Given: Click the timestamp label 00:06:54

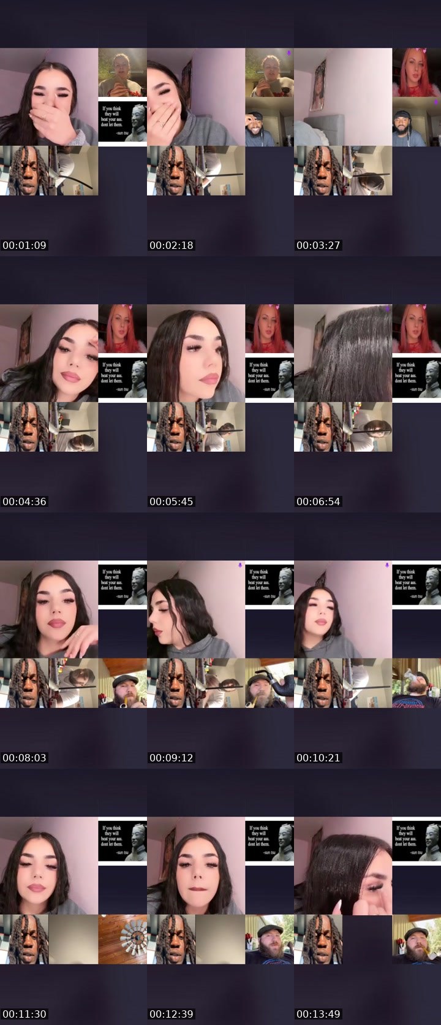Looking at the screenshot, I should [318, 501].
